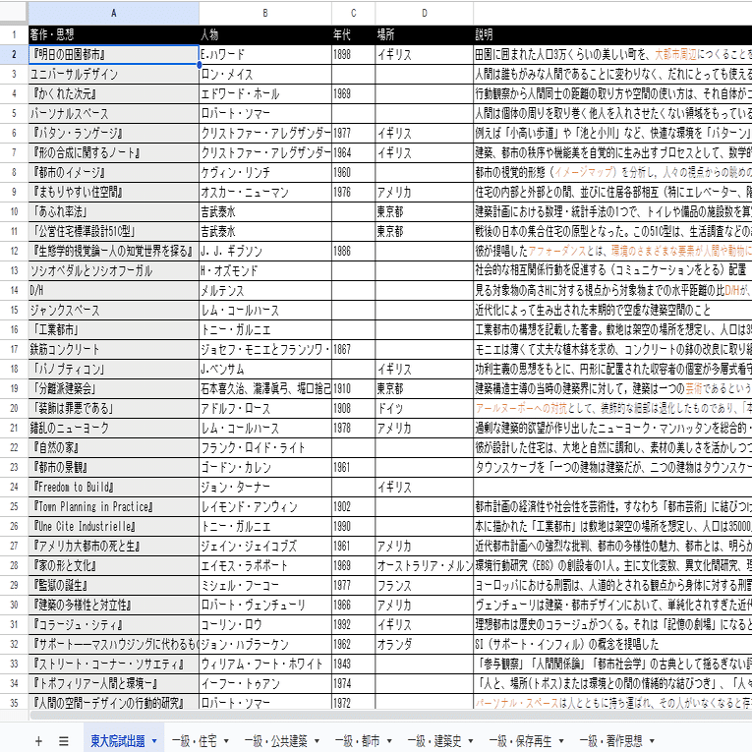Screen dimensions: 752x752
Task: Select cell J. J. ギブソン
Action: pyautogui.click(x=265, y=252)
